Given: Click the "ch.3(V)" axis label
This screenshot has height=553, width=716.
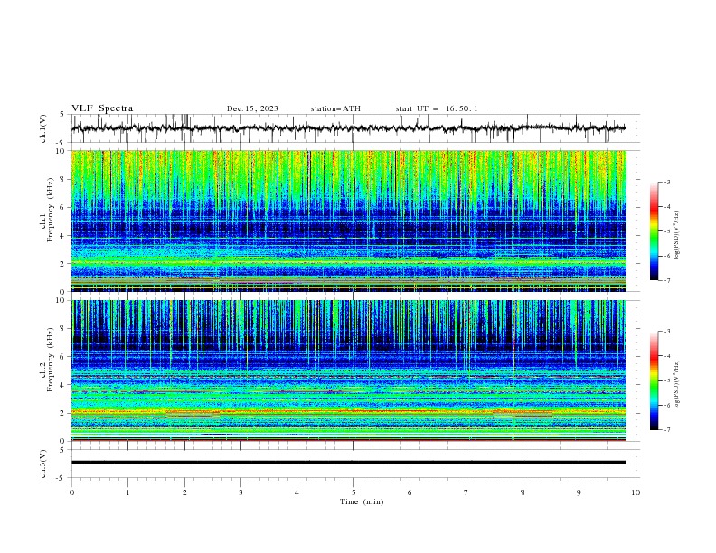Looking at the screenshot, I should pyautogui.click(x=43, y=464).
